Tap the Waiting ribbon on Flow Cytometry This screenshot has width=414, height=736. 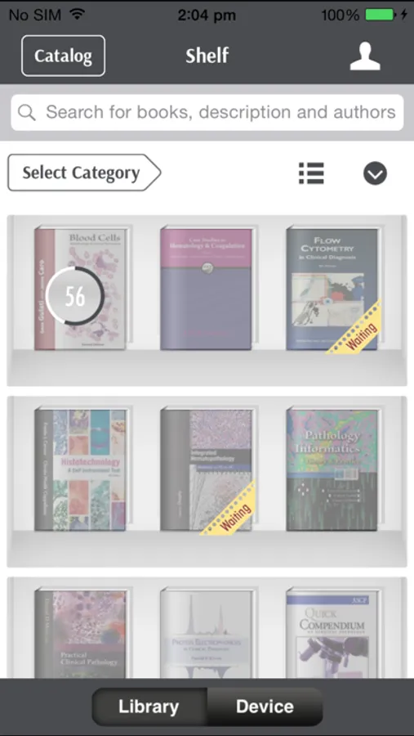click(x=355, y=328)
